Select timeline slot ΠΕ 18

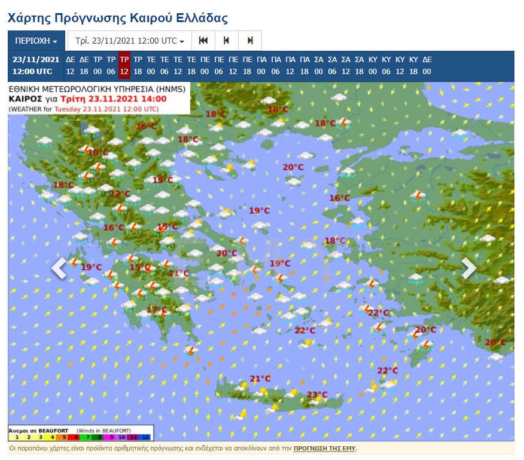coord(247,66)
